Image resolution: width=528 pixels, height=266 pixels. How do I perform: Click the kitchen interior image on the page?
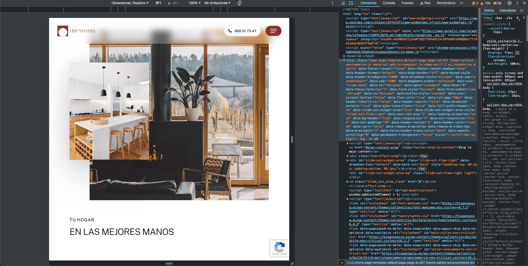coord(109,111)
